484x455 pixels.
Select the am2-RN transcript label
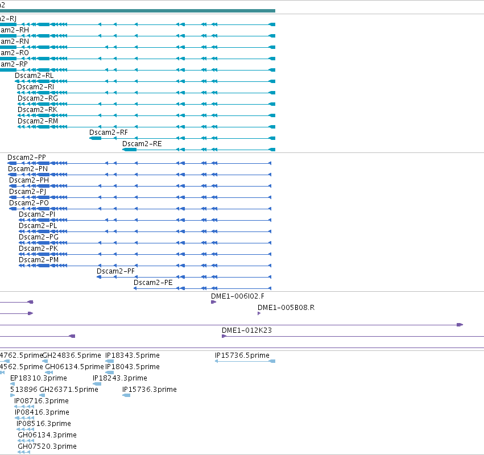click(x=15, y=42)
